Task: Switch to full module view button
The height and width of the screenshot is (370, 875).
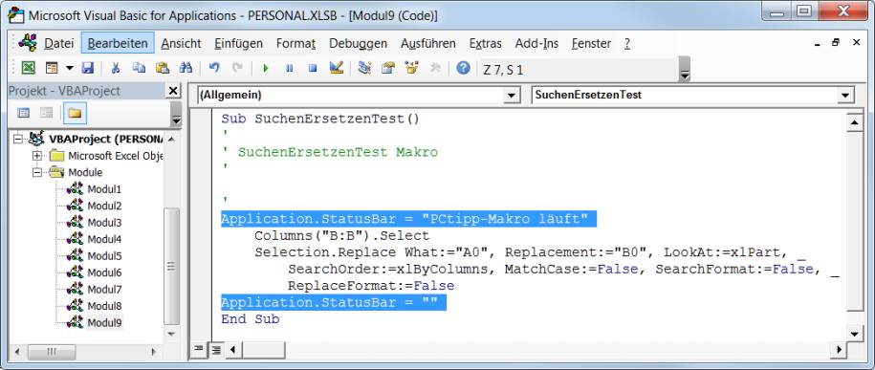Action: point(215,349)
